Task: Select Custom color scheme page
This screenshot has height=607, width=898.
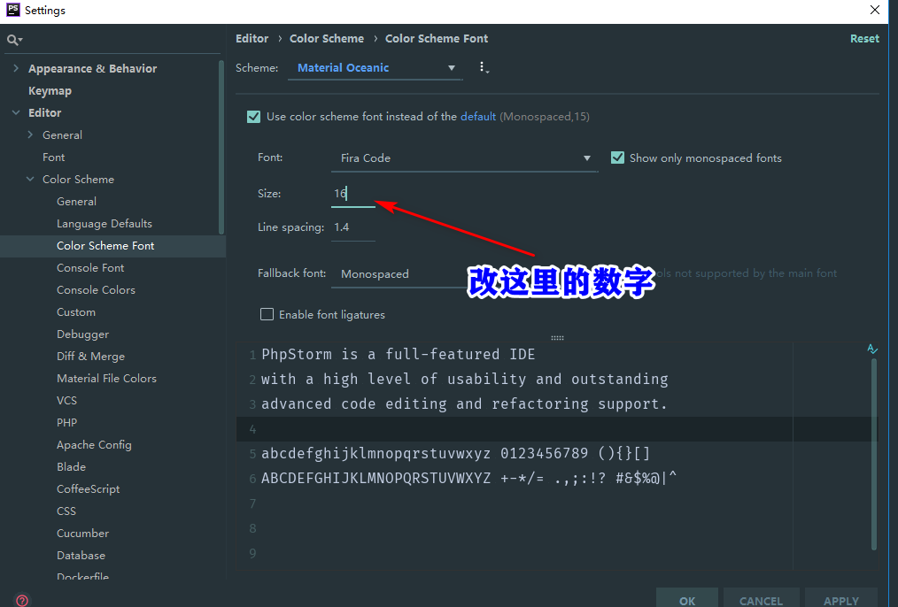Action: (75, 312)
